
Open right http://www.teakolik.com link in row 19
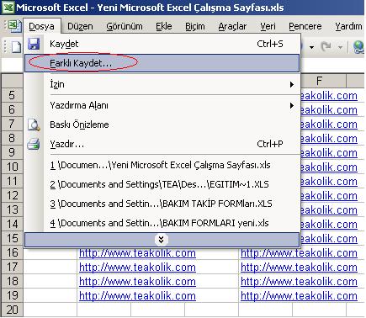299,296
